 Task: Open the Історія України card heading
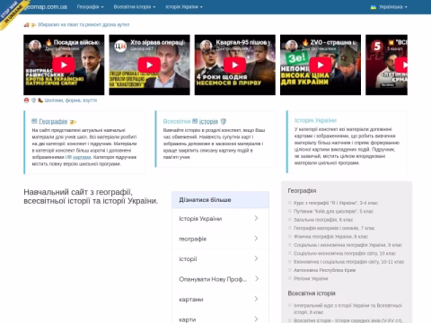(x=315, y=120)
